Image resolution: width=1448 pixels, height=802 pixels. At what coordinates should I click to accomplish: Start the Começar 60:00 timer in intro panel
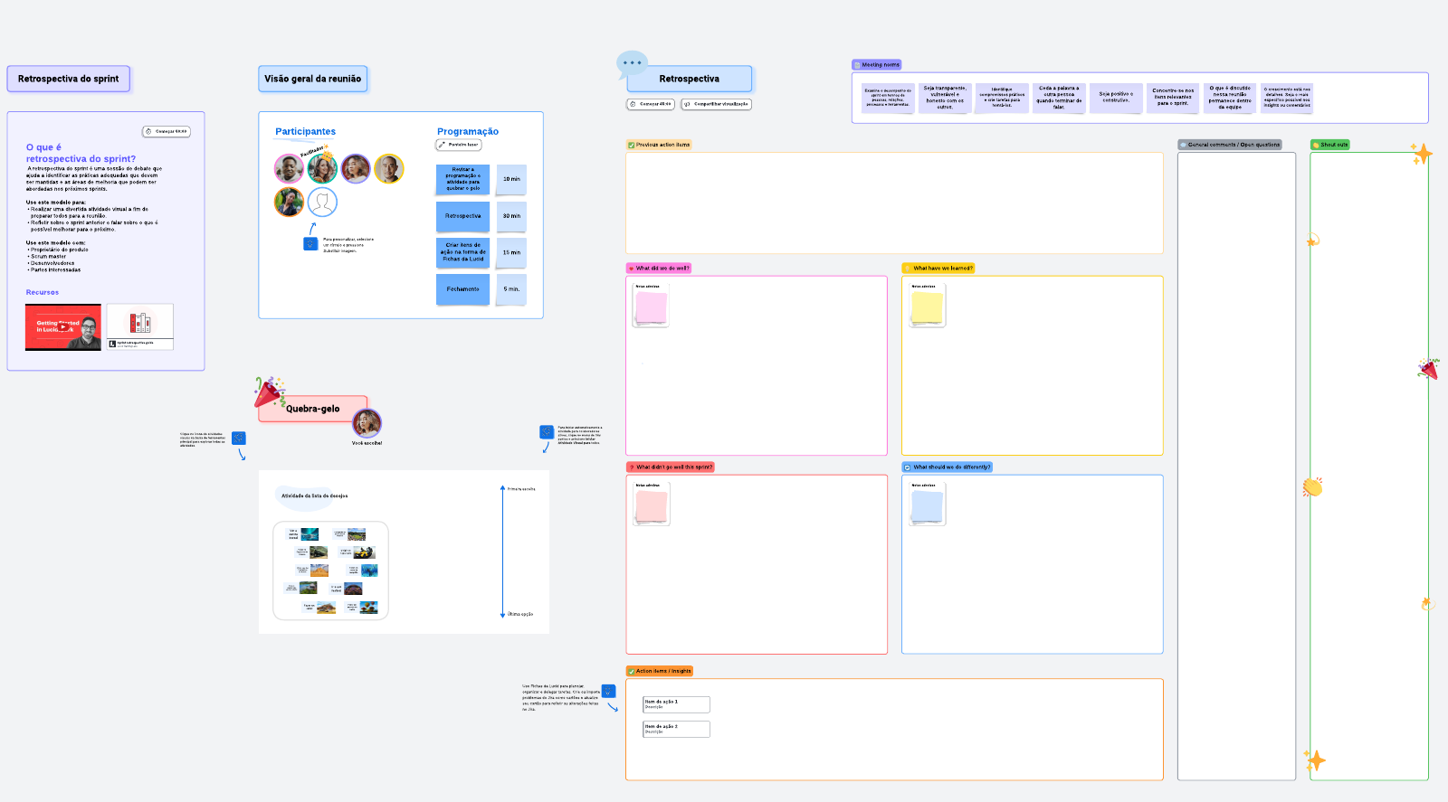point(167,132)
